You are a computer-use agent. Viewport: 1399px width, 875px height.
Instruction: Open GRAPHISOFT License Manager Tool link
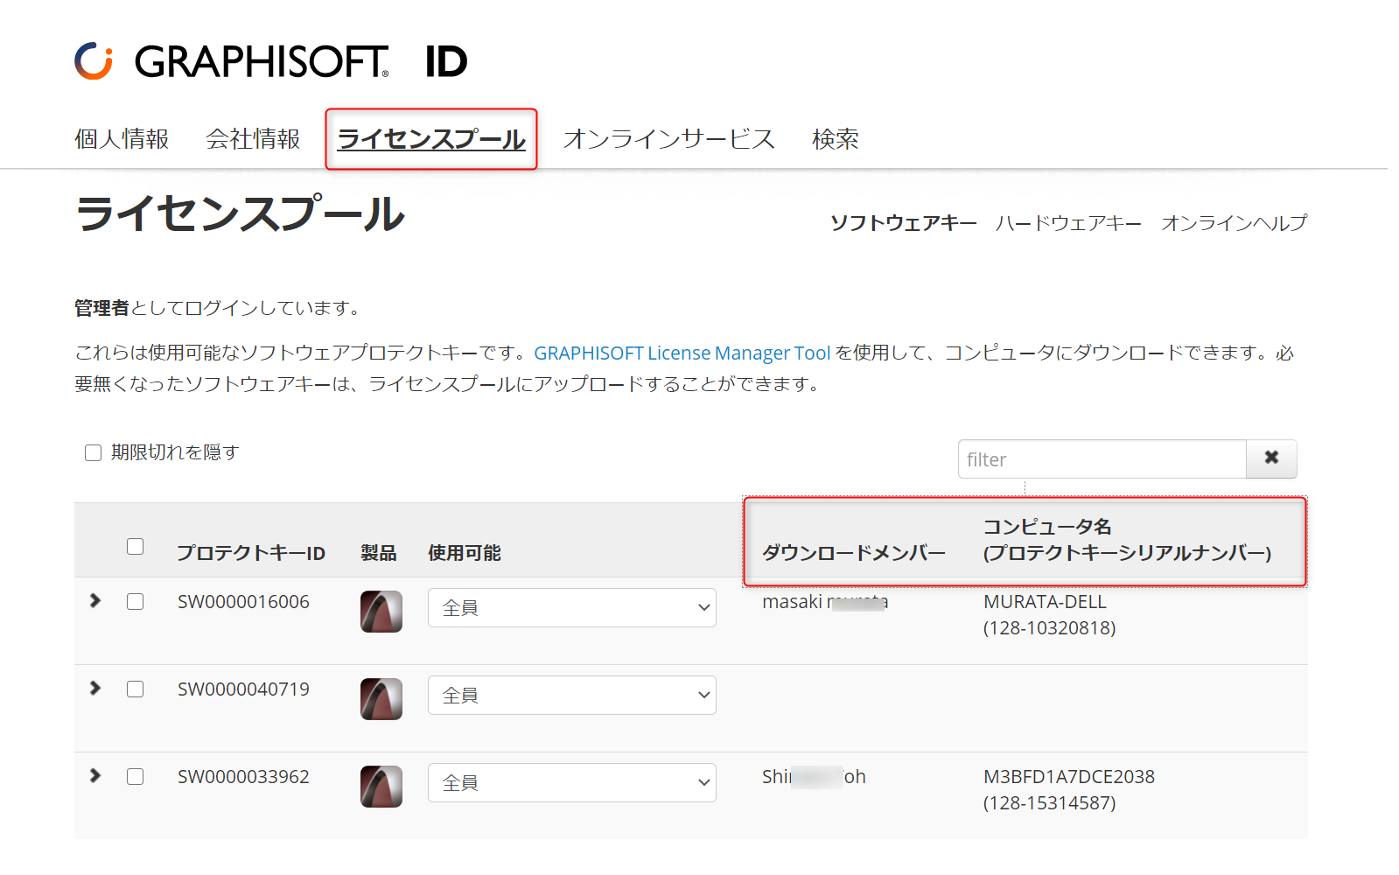pyautogui.click(x=682, y=353)
